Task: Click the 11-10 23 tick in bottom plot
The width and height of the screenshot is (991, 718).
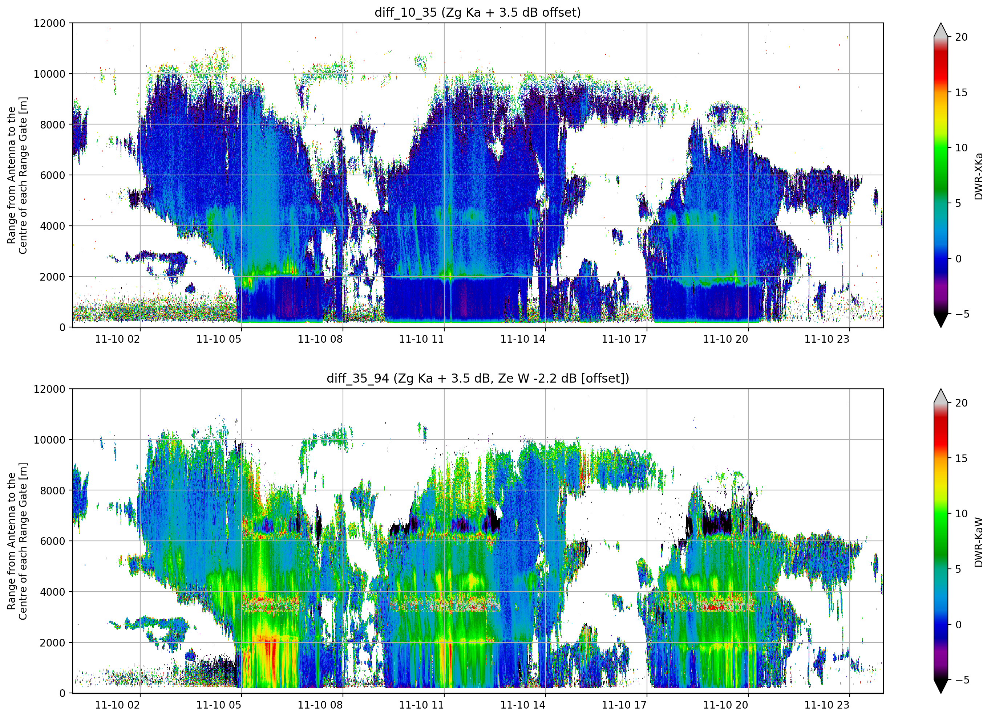Action: click(827, 705)
